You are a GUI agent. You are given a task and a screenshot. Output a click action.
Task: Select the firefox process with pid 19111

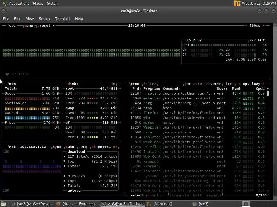click(197, 113)
